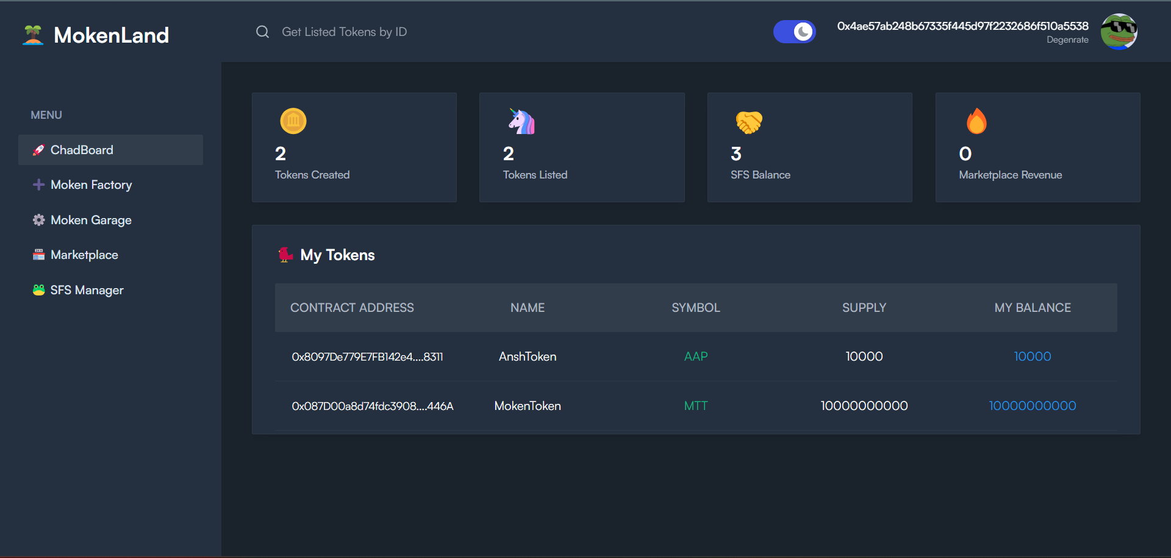Image resolution: width=1171 pixels, height=558 pixels.
Task: Click AnshToken balance 10000 link
Action: click(x=1033, y=356)
